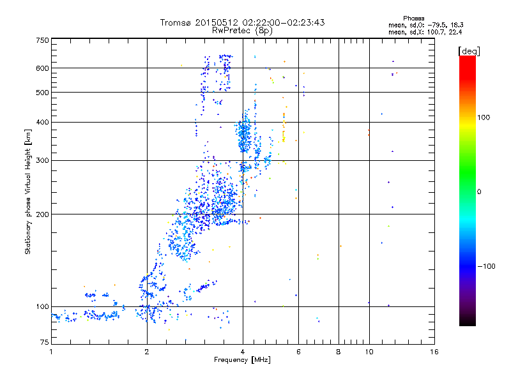
Task: Click the y-axis tick label '750'
Action: [42, 40]
